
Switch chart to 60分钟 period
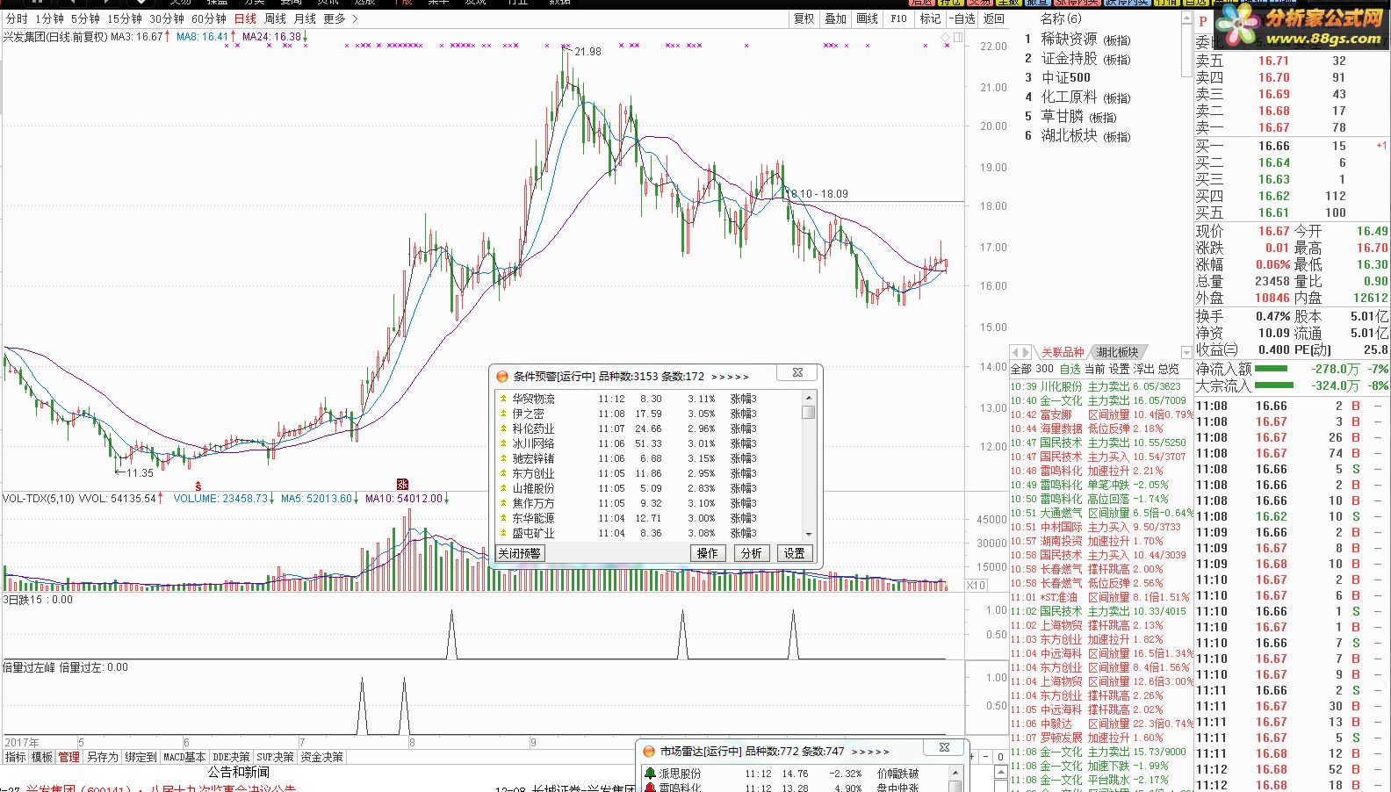pos(209,18)
